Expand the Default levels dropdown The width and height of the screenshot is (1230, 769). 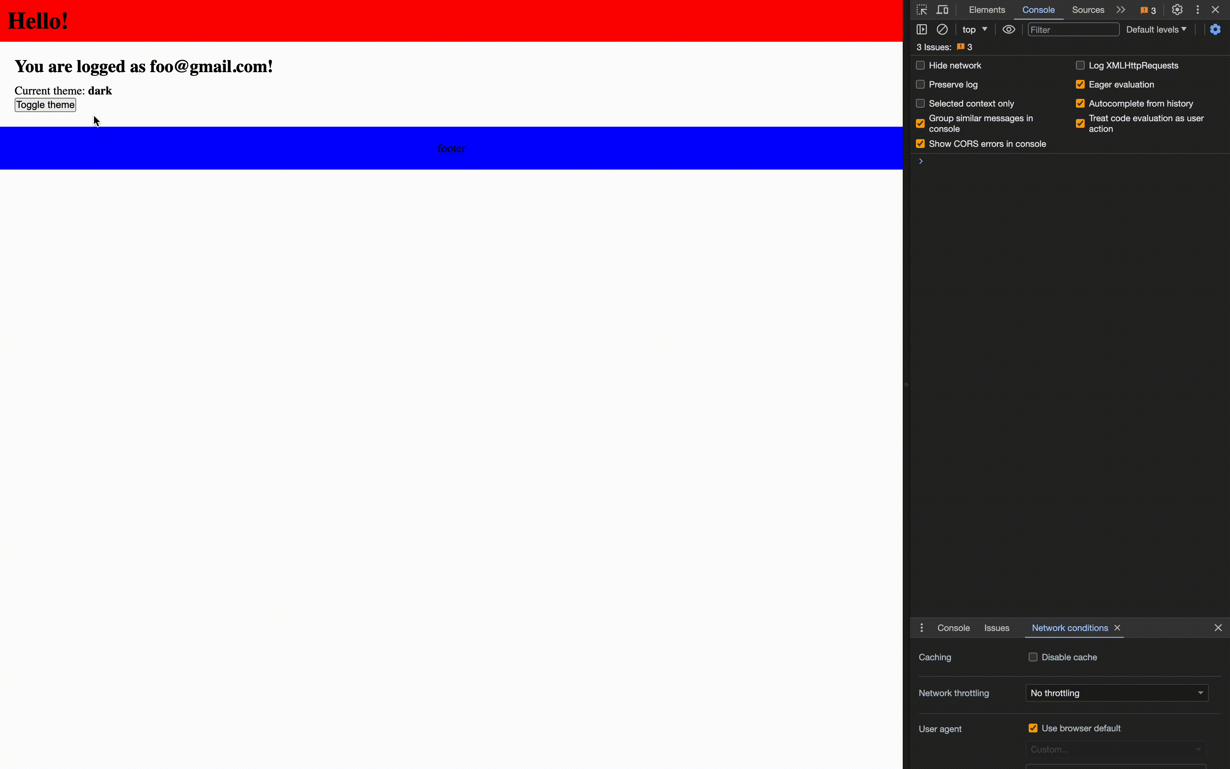click(x=1156, y=30)
